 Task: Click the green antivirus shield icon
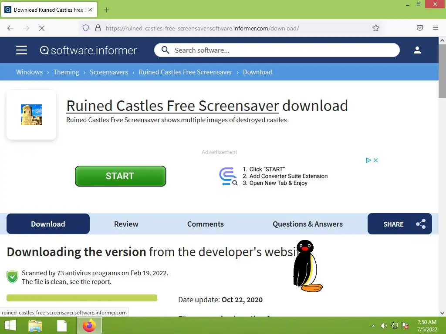13,277
